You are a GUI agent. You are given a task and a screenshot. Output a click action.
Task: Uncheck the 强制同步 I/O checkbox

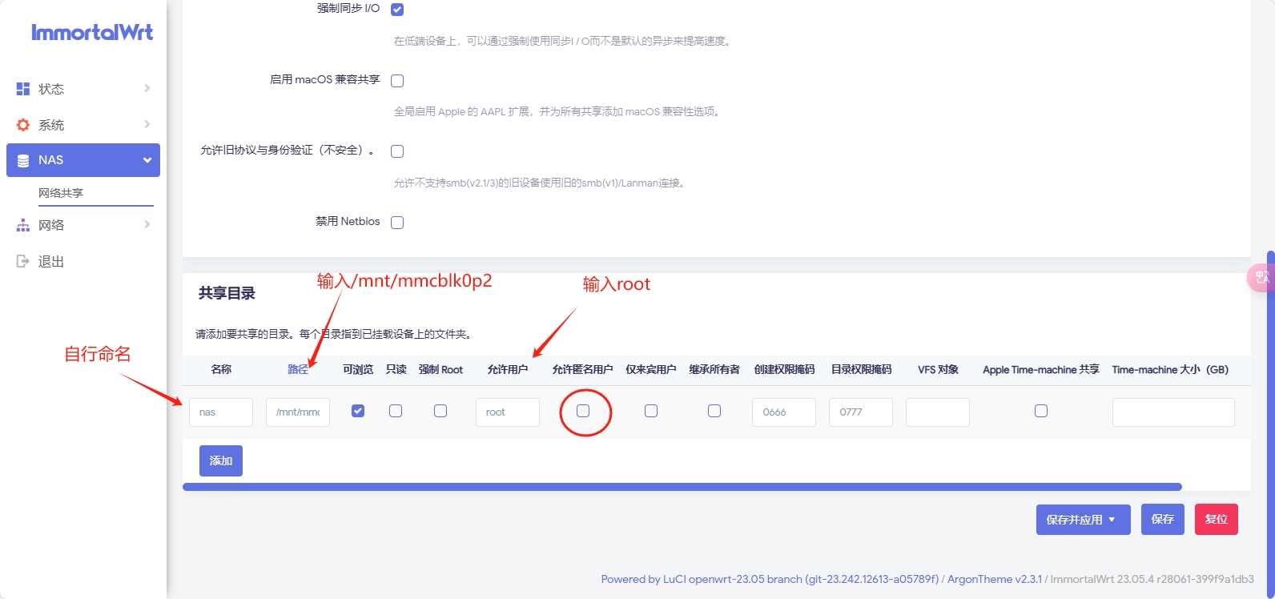[397, 10]
